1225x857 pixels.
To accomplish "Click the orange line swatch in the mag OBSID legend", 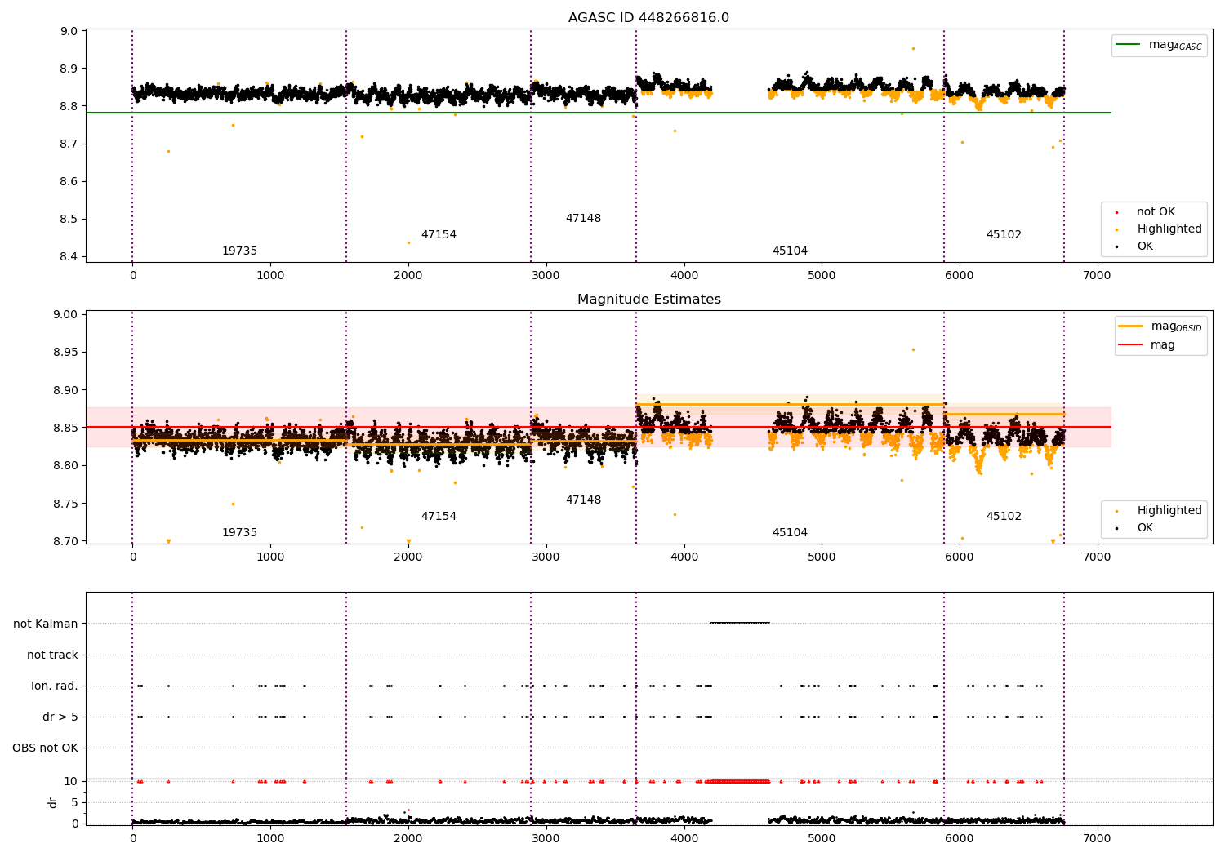I will click(1131, 326).
